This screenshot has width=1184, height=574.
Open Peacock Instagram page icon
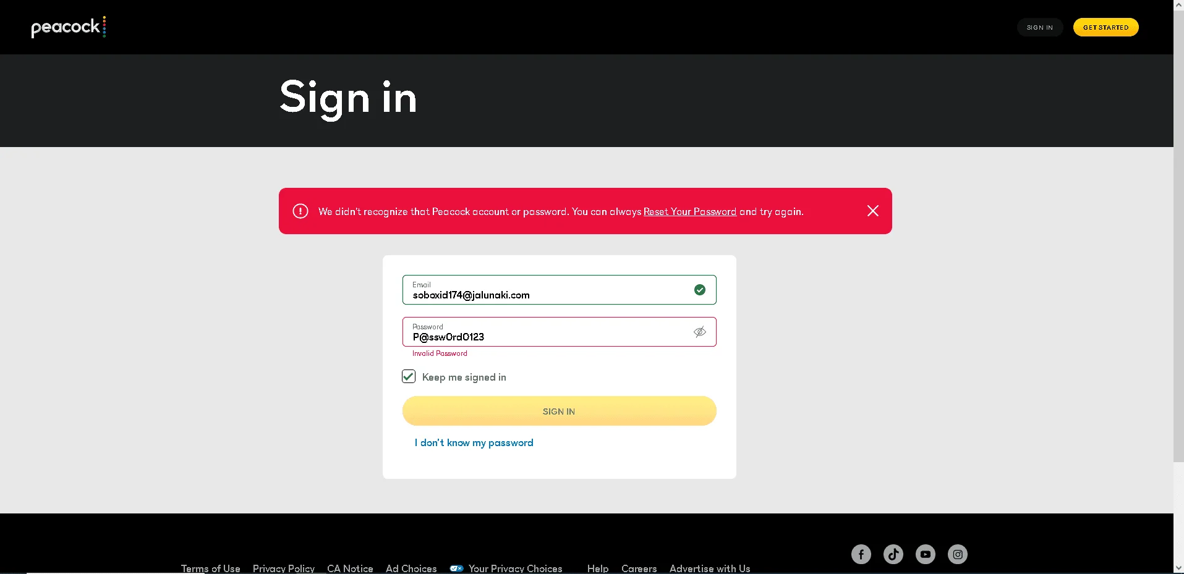pos(958,554)
